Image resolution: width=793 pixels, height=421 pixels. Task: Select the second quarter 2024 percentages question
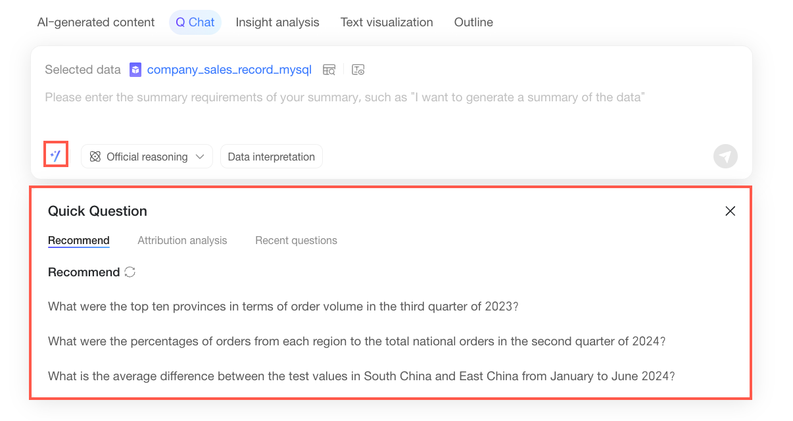click(x=357, y=342)
